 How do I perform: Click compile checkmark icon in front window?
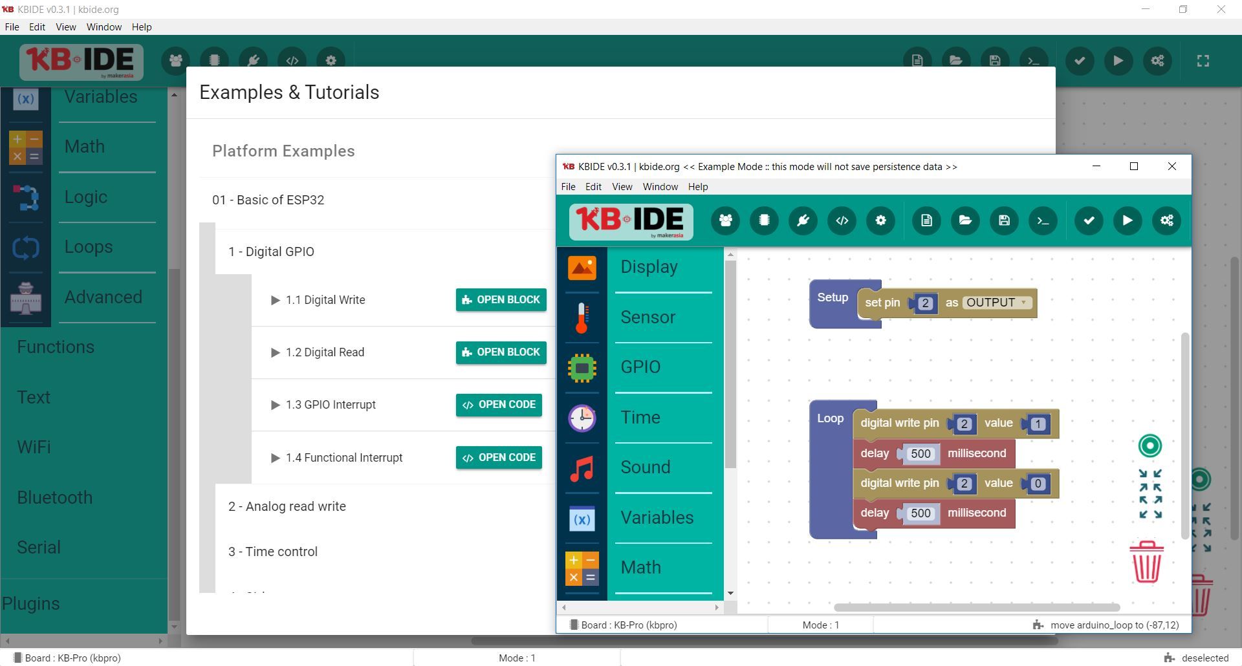[x=1089, y=220]
